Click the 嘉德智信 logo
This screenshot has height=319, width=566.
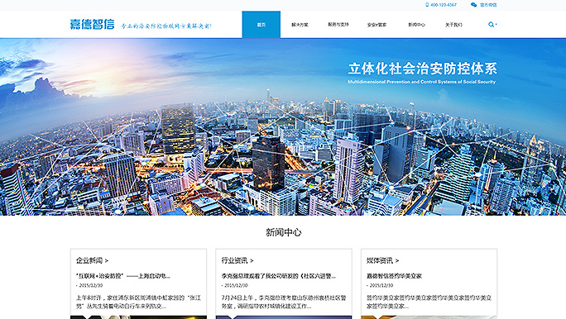click(x=92, y=24)
